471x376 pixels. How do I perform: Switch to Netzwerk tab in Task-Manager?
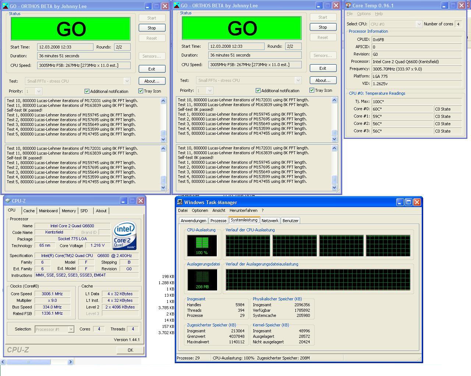270,221
